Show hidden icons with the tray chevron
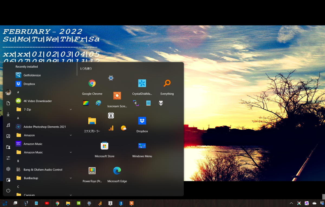Image resolution: width=325 pixels, height=207 pixels. pyautogui.click(x=291, y=203)
